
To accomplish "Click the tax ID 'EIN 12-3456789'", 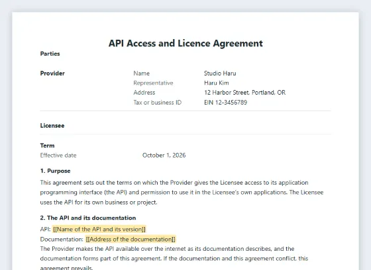I will point(225,103).
